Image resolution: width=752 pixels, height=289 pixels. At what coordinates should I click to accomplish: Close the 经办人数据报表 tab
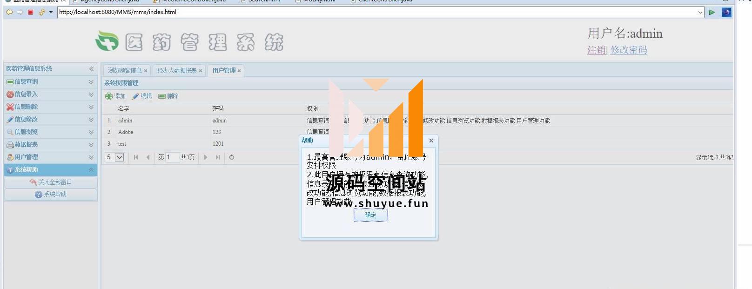201,71
